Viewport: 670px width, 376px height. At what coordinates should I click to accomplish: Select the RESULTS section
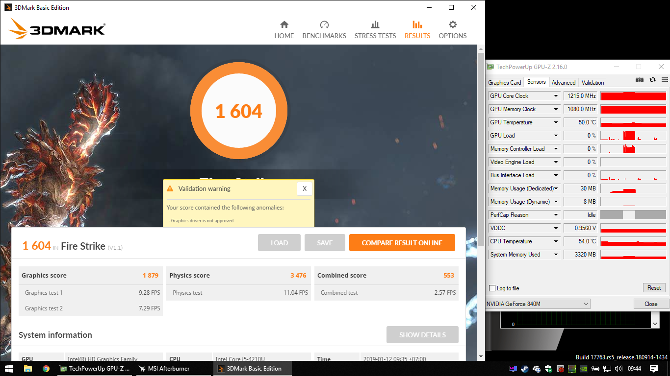417,30
